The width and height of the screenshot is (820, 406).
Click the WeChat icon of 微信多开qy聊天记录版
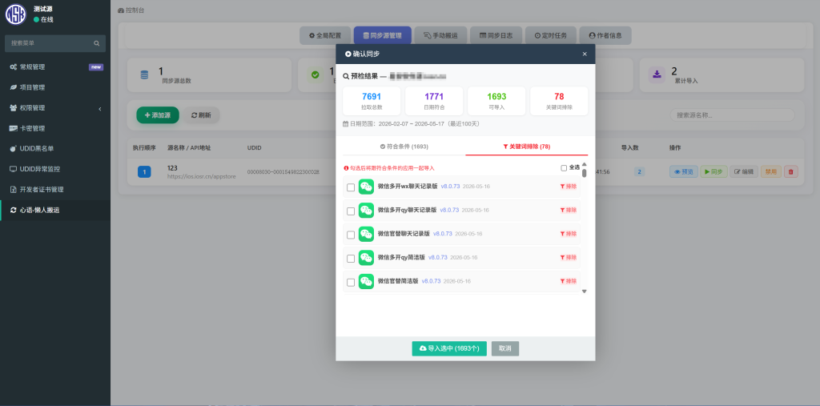click(366, 211)
